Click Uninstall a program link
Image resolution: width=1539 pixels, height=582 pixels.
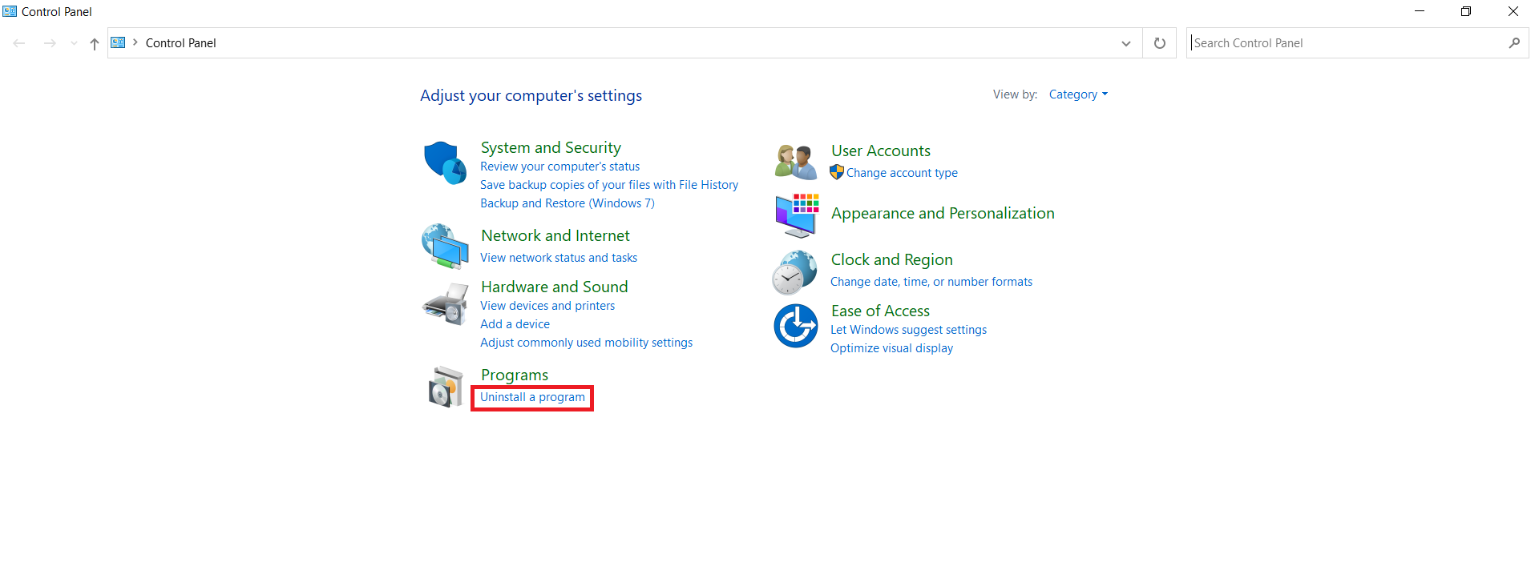(532, 397)
